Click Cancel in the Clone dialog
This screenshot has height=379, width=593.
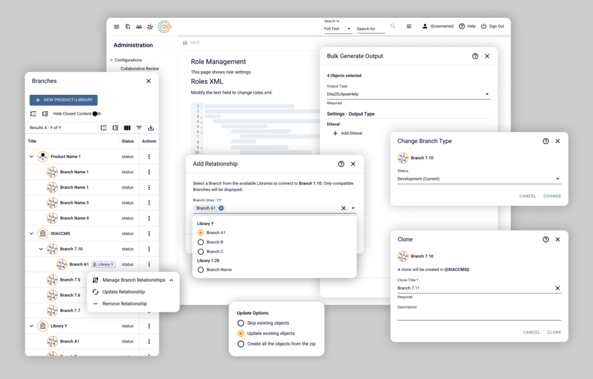coord(532,332)
